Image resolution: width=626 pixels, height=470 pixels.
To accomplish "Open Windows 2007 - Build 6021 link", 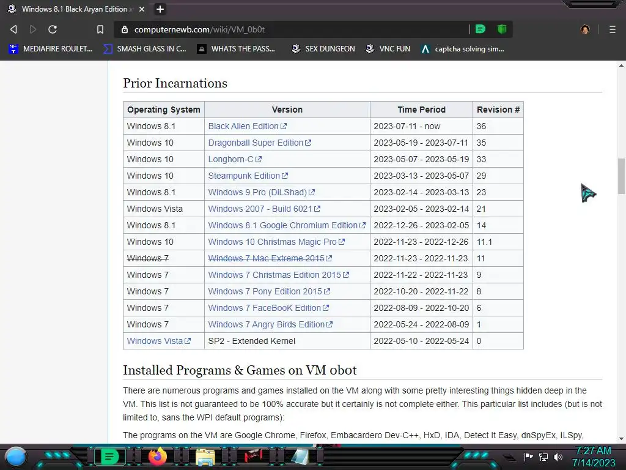I will pyautogui.click(x=264, y=209).
